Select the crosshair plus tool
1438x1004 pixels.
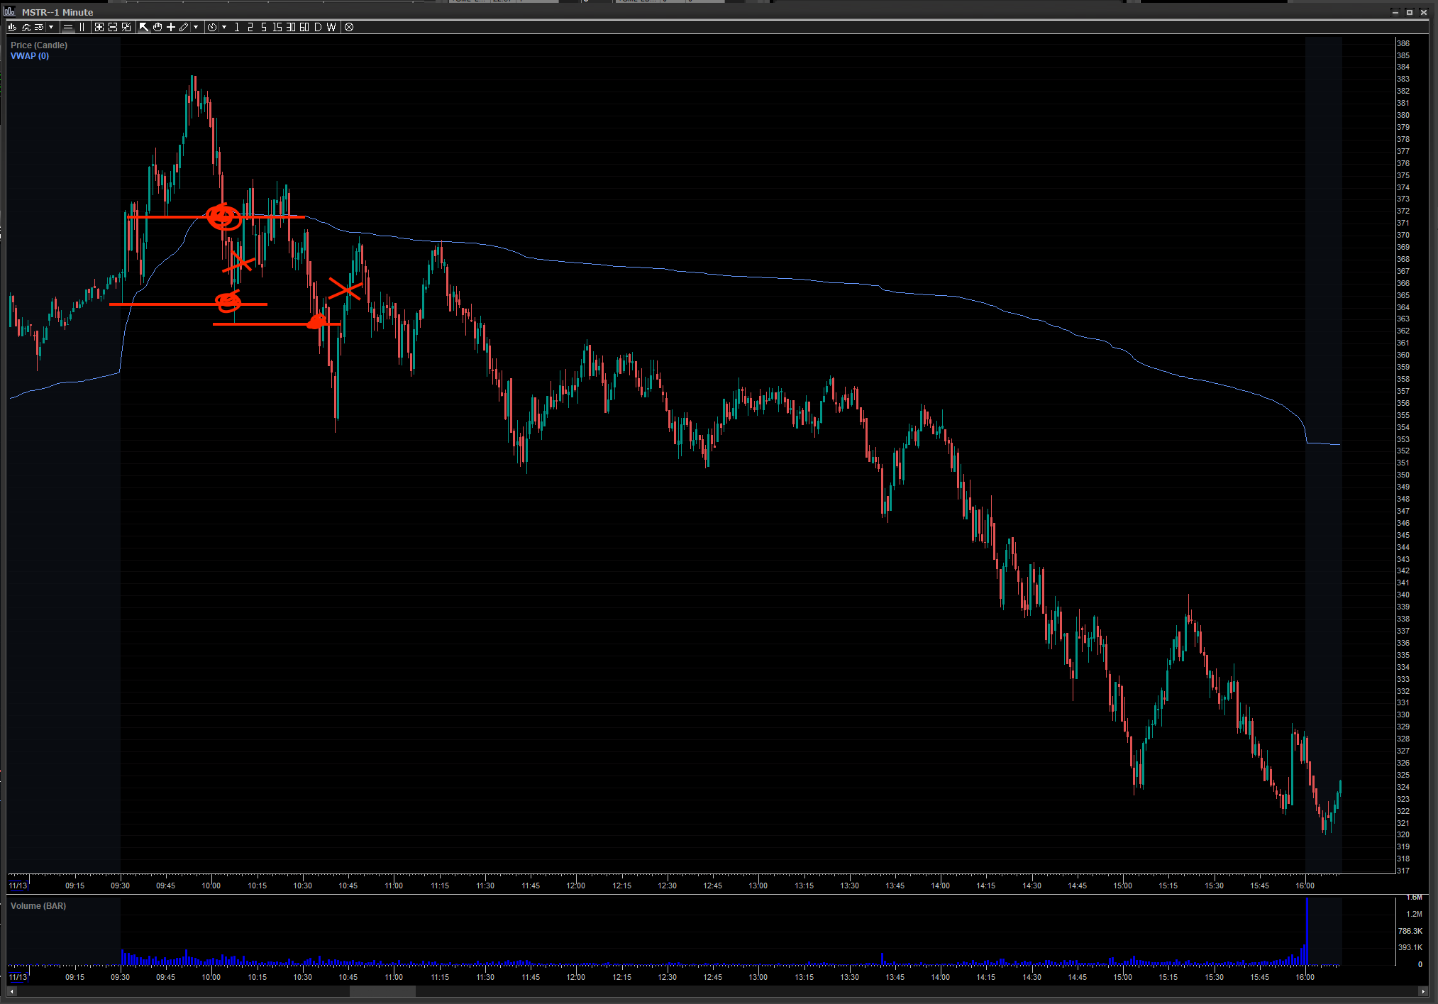(171, 27)
